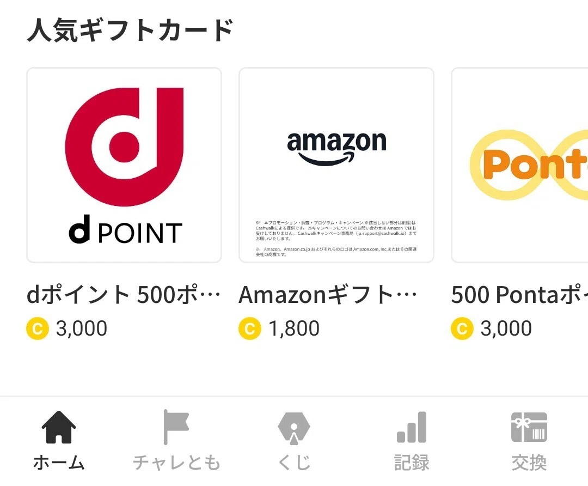Click the coin icon under dポイント

tap(38, 329)
